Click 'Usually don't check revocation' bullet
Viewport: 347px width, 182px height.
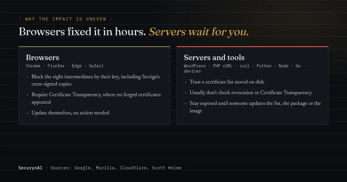pyautogui.click(x=251, y=92)
